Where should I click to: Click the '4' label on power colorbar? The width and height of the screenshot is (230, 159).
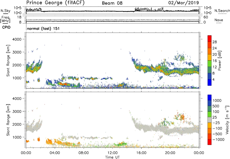pos(213,80)
